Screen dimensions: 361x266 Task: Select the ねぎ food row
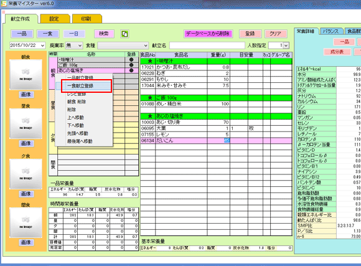pyautogui.click(x=216, y=74)
